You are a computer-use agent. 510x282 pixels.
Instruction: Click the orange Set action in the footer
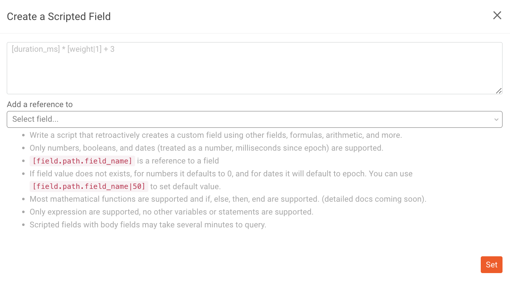[x=491, y=265]
